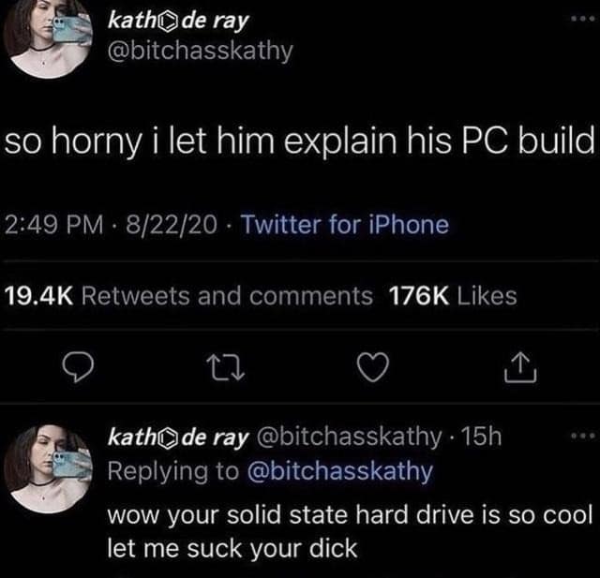Tap the retweet arrows icon
This screenshot has height=578, width=600.
point(225,368)
